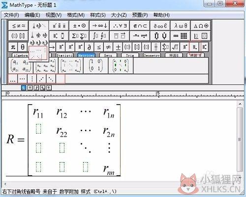
Task: Open the 大小(Z) menu
Action: [x=119, y=15]
